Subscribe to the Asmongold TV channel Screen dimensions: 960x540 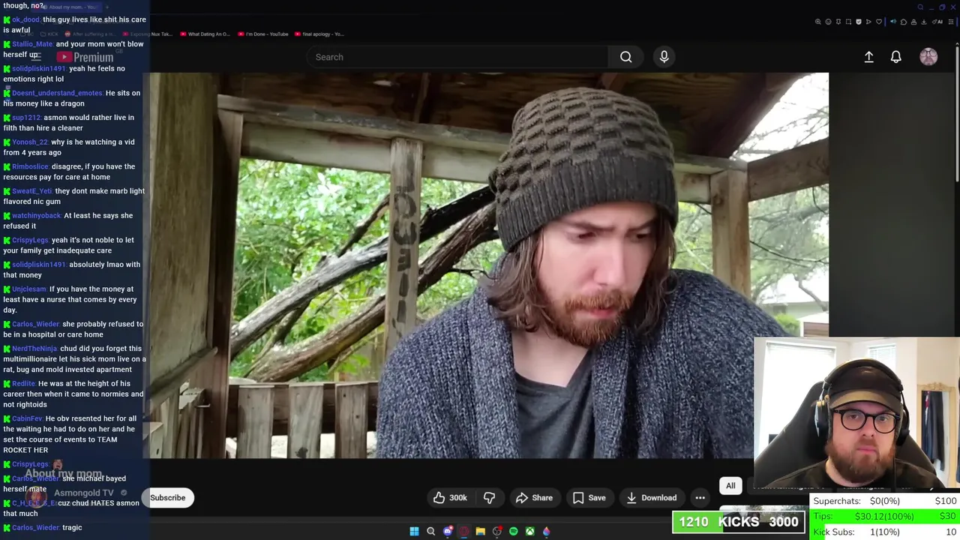pyautogui.click(x=167, y=497)
